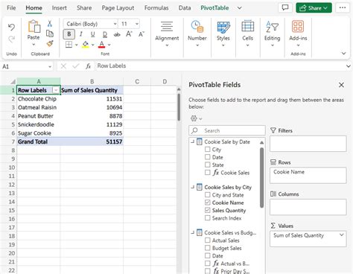
Task: Apply strikethrough formatting
Action: 117,34
